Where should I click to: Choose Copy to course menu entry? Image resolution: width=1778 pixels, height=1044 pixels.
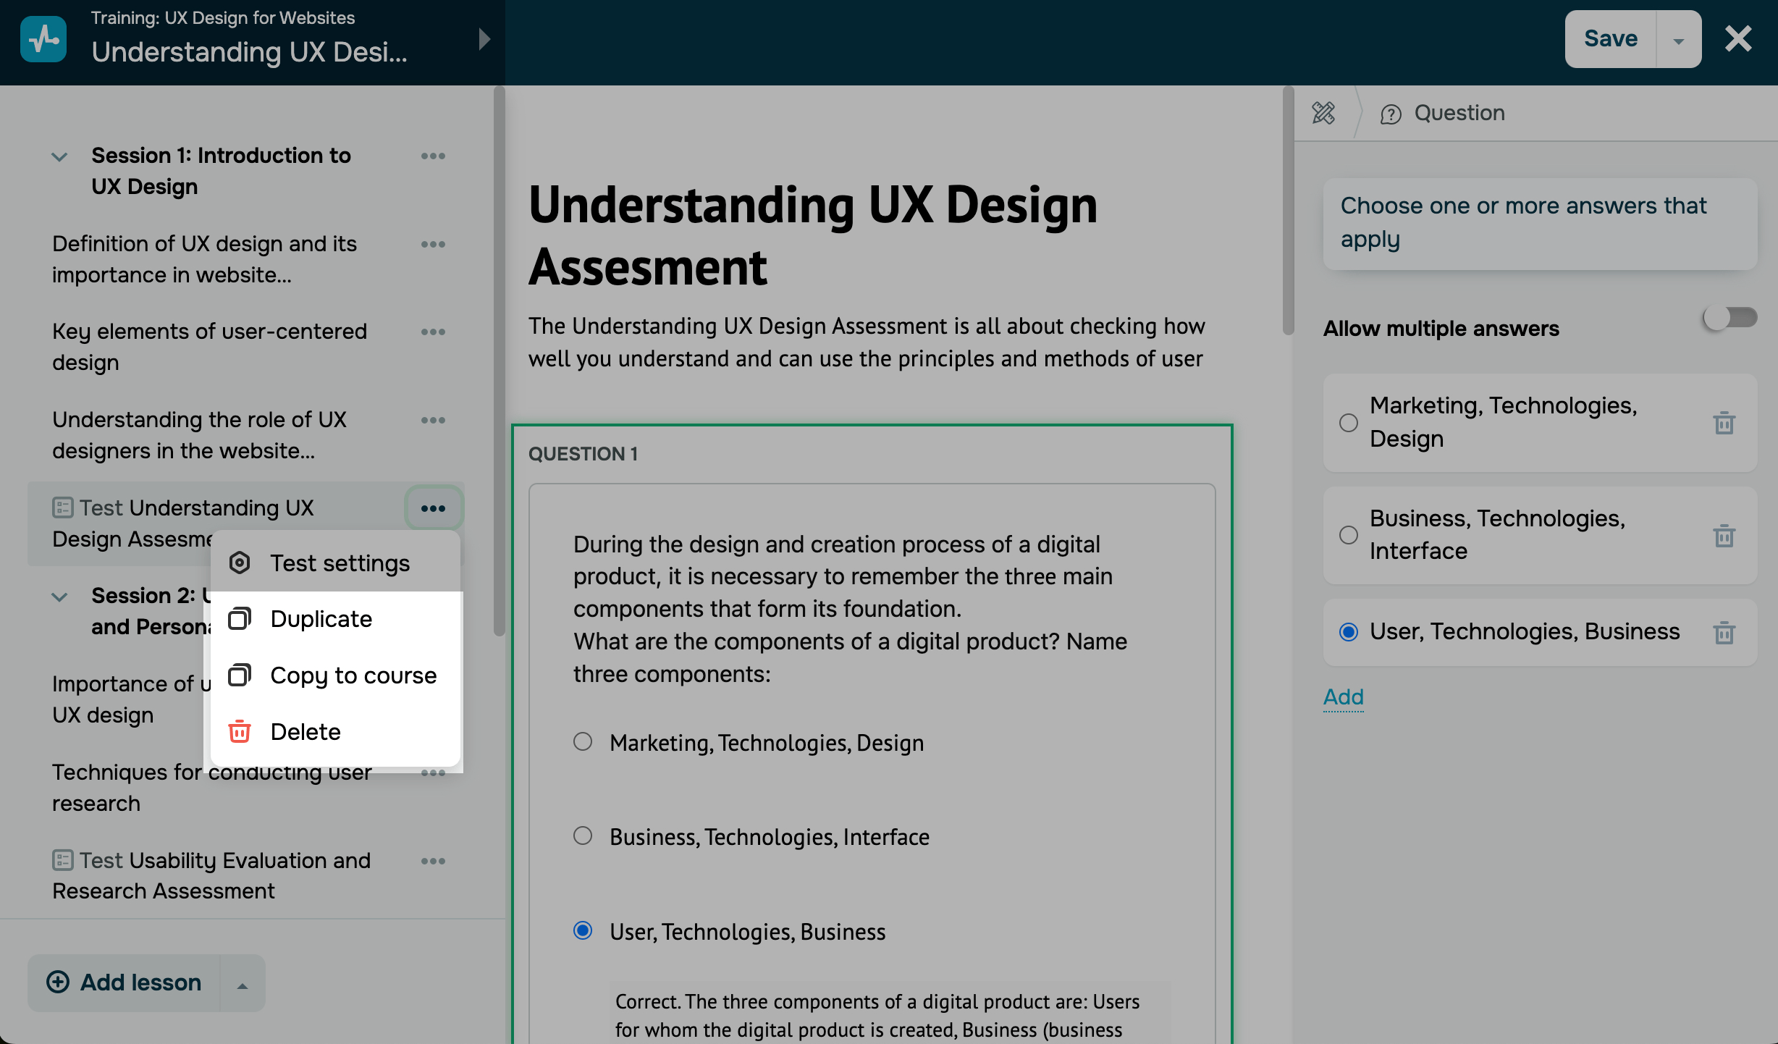(336, 676)
